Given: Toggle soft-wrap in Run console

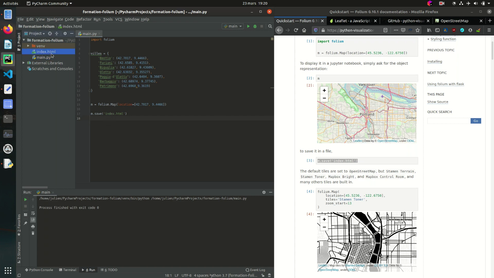Looking at the screenshot, I should [x=33, y=213].
